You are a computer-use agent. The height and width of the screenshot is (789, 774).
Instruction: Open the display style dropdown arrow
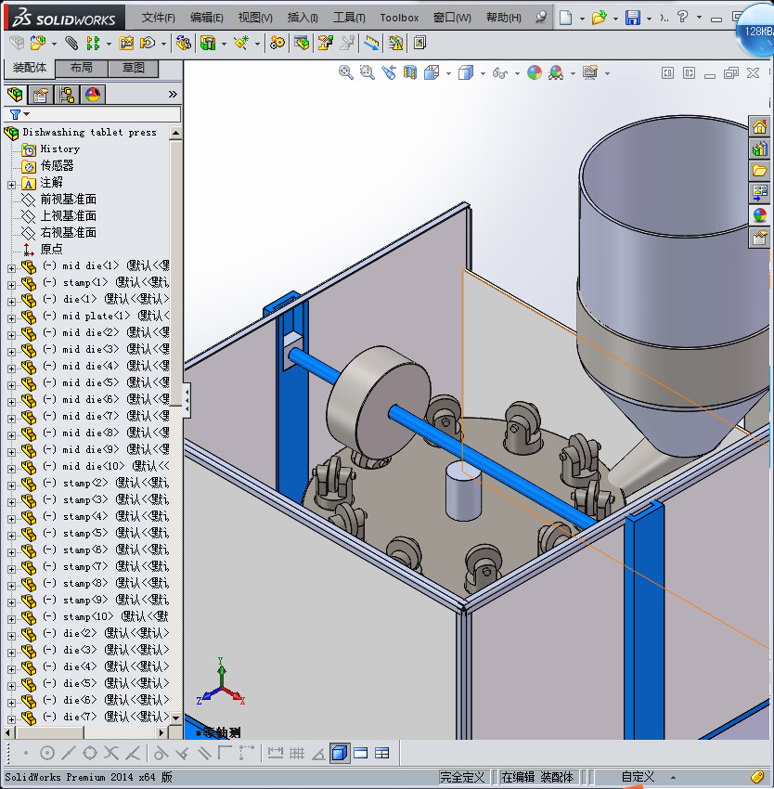(483, 73)
